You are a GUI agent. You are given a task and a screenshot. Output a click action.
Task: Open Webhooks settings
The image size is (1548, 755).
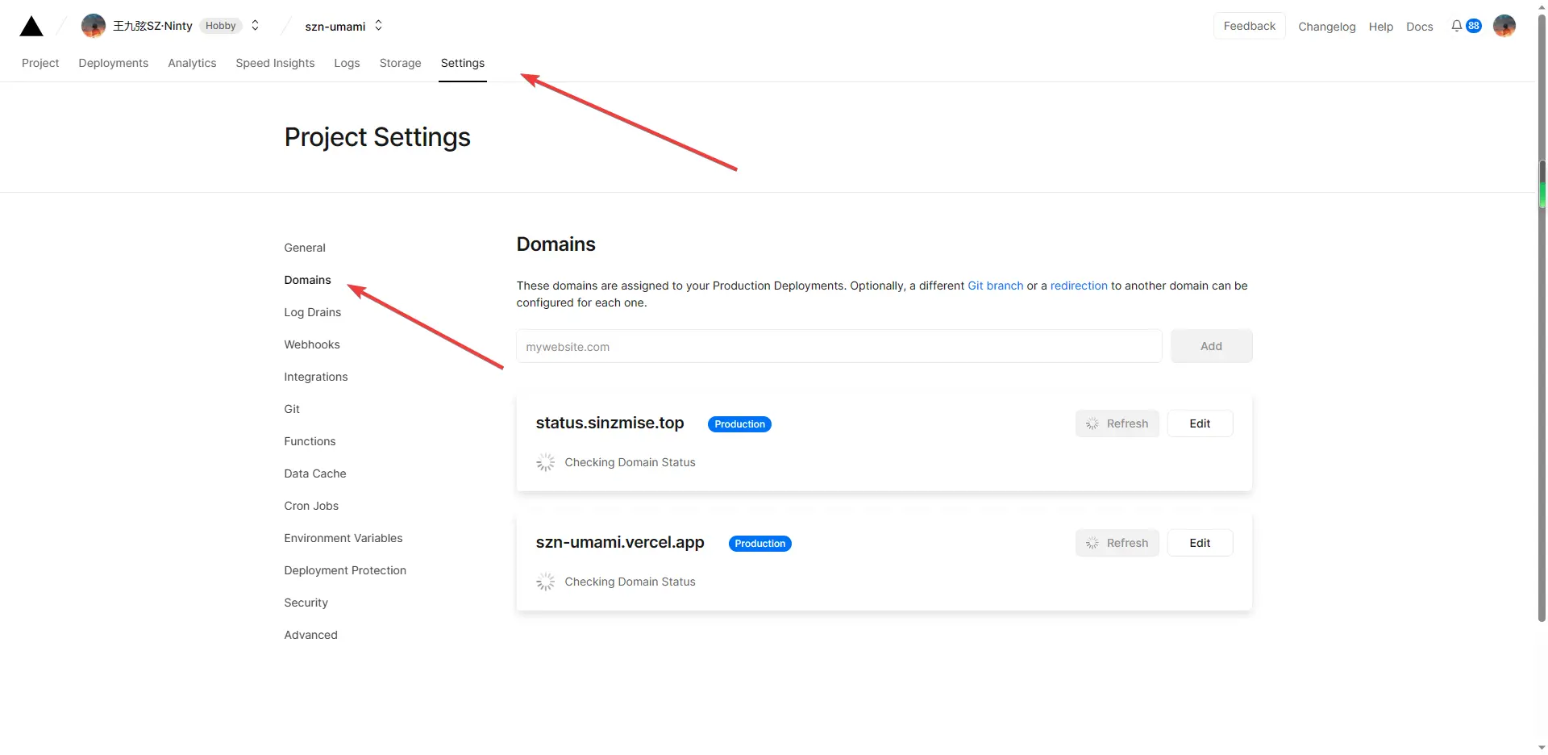pos(312,344)
